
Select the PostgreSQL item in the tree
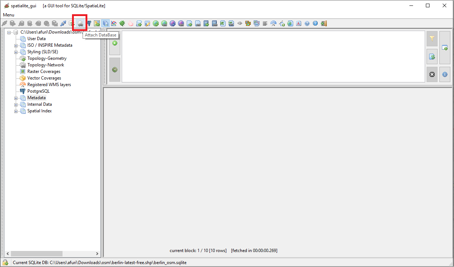click(38, 91)
